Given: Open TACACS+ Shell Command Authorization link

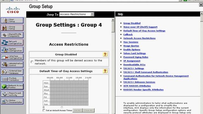Looking at the screenshot, I should (146, 72).
